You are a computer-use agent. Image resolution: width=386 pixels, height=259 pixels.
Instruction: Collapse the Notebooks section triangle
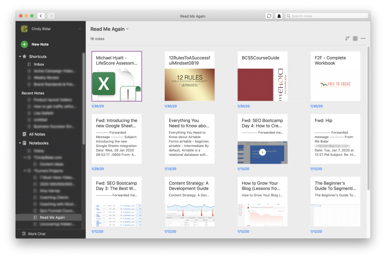20,143
